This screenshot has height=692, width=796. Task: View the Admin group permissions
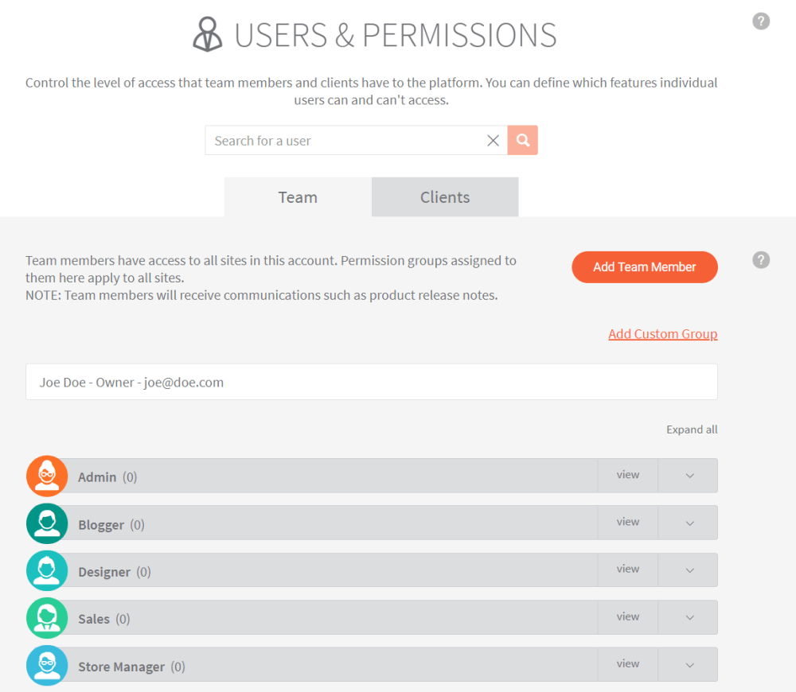pos(628,475)
